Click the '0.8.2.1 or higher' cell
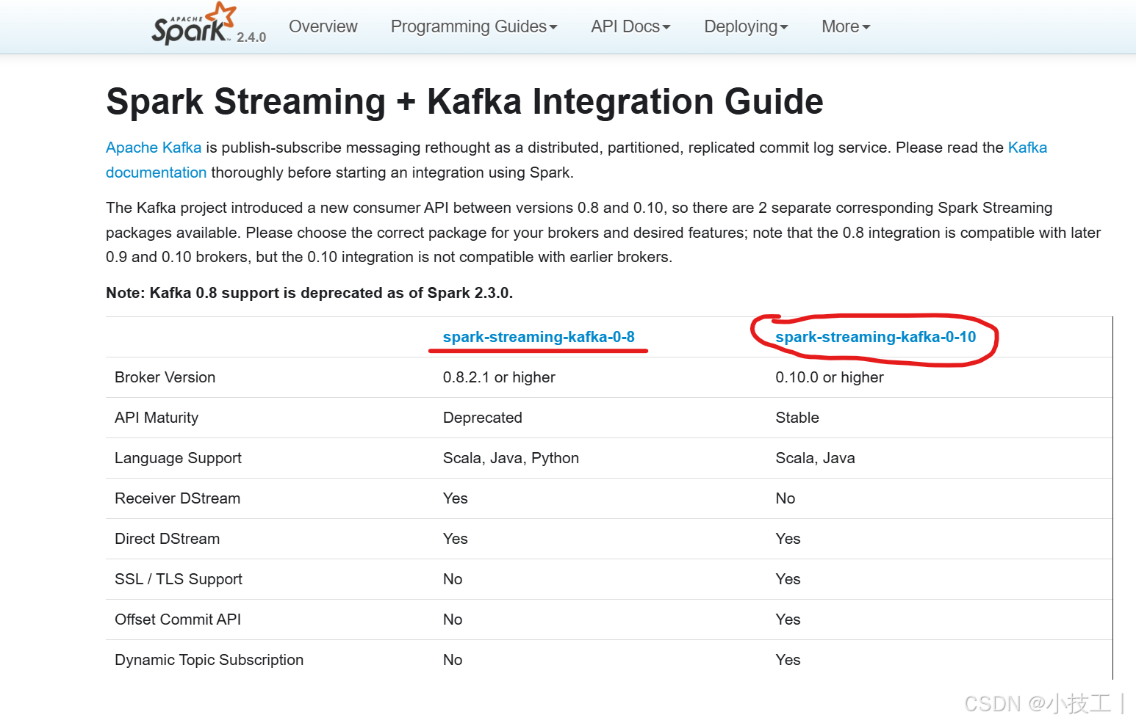 (x=499, y=377)
